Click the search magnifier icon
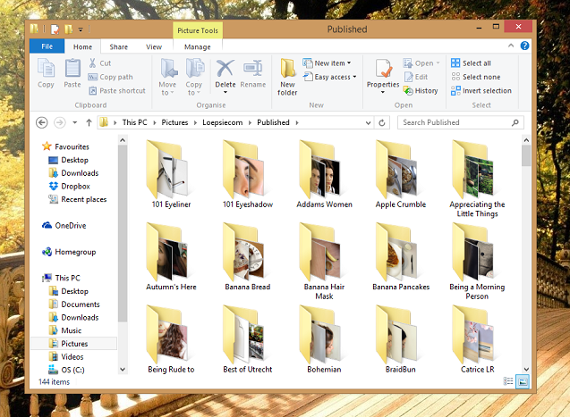The image size is (570, 417). click(515, 122)
